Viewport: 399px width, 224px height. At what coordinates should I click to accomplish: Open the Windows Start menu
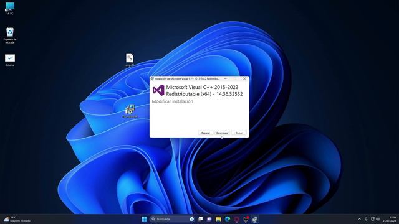tap(144, 219)
